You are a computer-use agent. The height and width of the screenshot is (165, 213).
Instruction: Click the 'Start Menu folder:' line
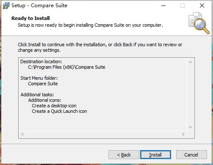39,78
